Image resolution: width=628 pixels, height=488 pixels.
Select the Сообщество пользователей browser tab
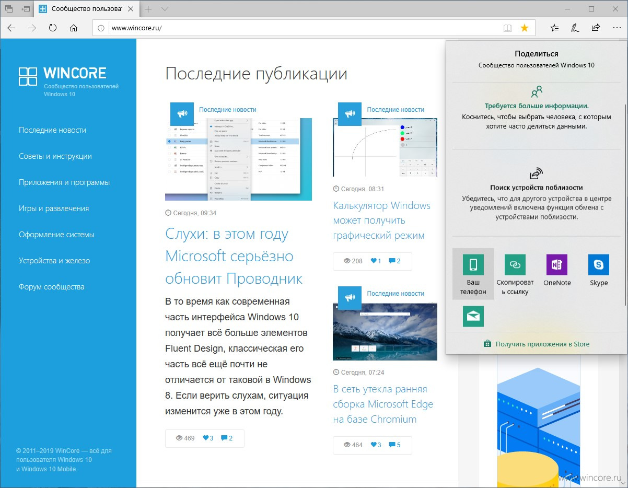click(88, 9)
